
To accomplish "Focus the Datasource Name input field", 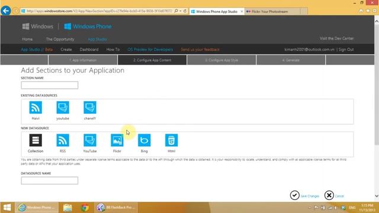I will pyautogui.click(x=50, y=180).
